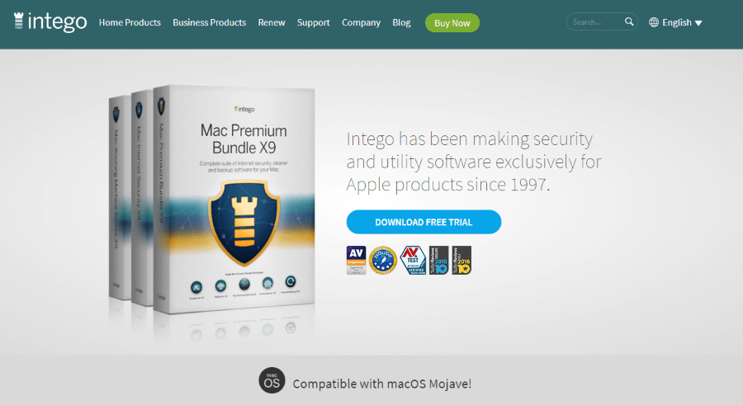This screenshot has width=743, height=405.
Task: Click the macOS round icon
Action: (x=272, y=380)
